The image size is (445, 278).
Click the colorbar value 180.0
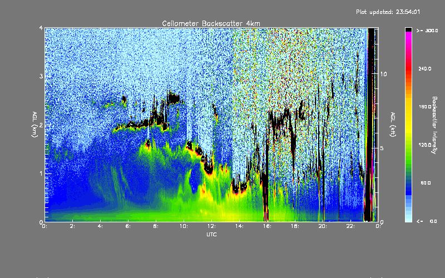425,107
